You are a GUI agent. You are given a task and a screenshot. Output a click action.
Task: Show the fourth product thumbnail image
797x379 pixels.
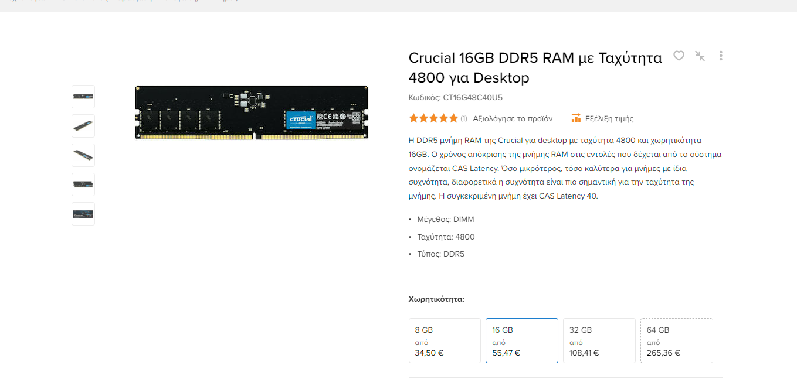click(83, 185)
